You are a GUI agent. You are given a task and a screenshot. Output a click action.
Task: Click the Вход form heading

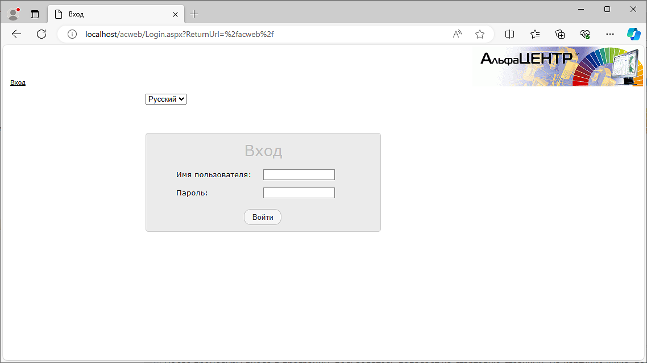pos(263,151)
